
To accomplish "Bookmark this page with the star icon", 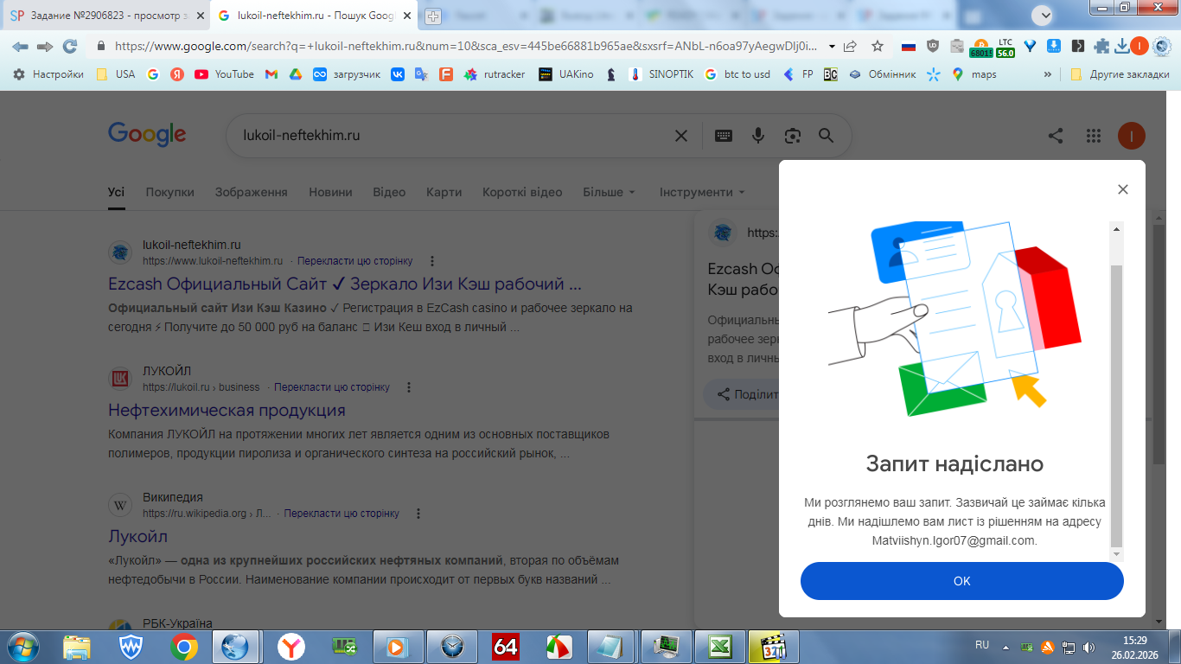I will click(x=878, y=47).
